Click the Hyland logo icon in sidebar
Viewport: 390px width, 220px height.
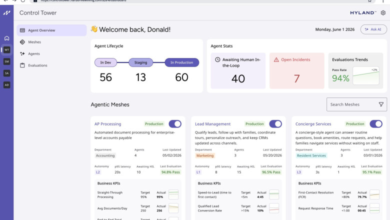click(6, 12)
